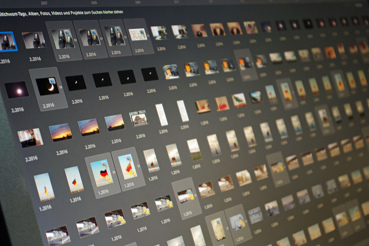Screen dimensions: 369x246
Task: Select the bright glowing full moon thumbnail
Action: (x=16, y=90)
